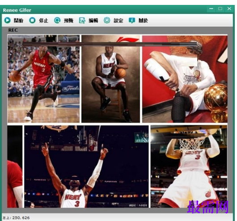Screen dimensions: 237x221
Task: Click the coordinates text 250, 626
Action: (x=21, y=218)
